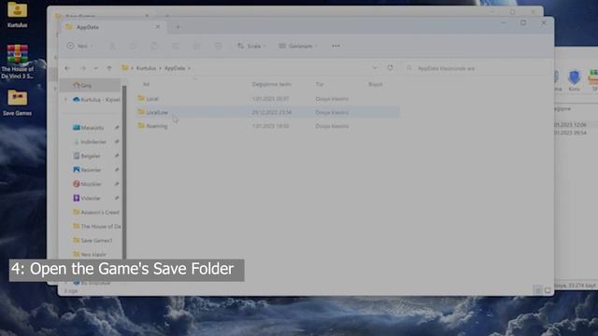This screenshot has height=336, width=598.
Task: Switch to large icons view in status bar
Action: [548, 290]
